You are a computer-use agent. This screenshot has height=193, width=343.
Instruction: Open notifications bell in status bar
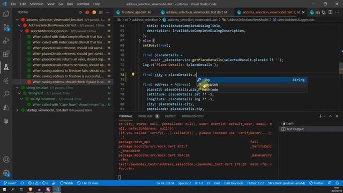337,183
